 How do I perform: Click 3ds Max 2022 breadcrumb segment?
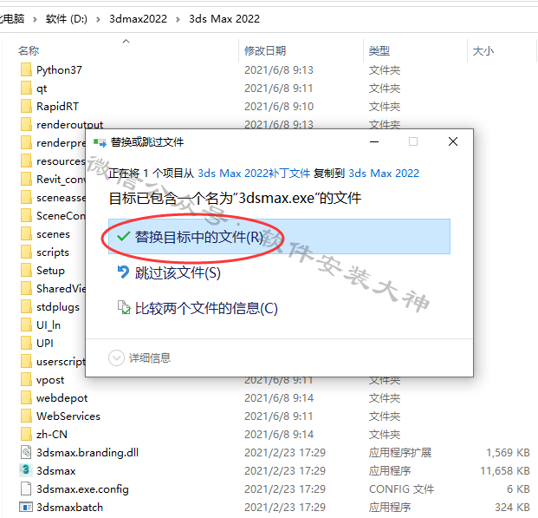tap(224, 19)
